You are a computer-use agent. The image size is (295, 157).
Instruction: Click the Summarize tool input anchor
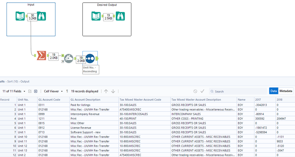(x=35, y=55)
